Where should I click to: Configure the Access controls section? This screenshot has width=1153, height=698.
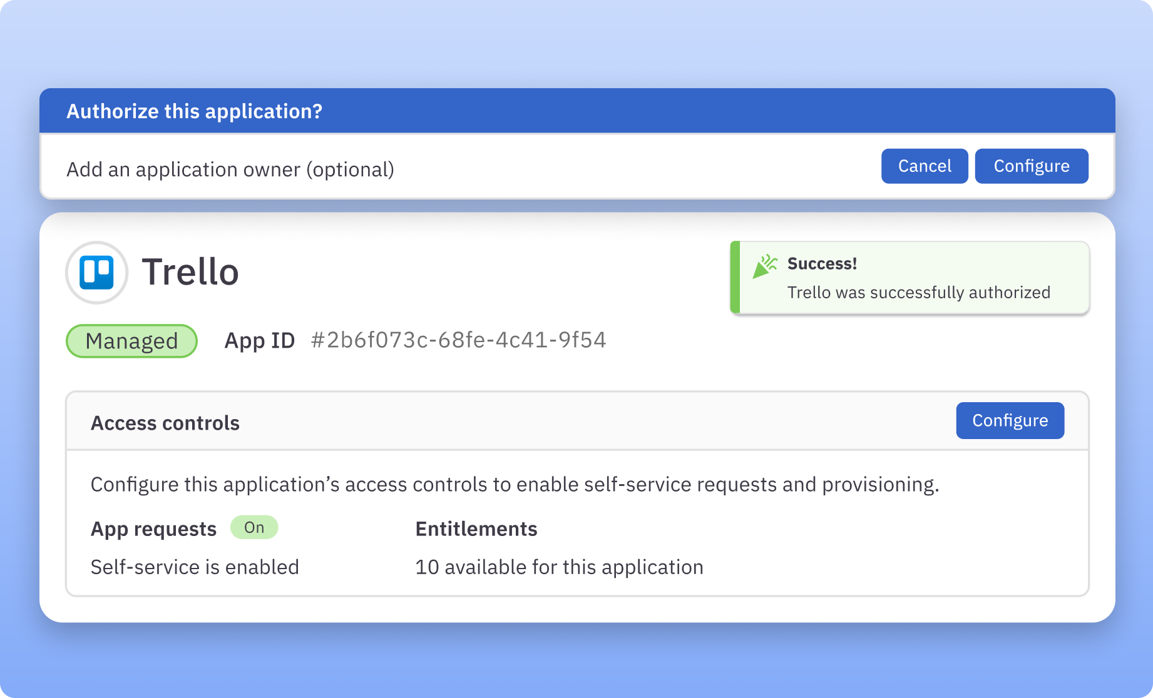[x=1010, y=420]
